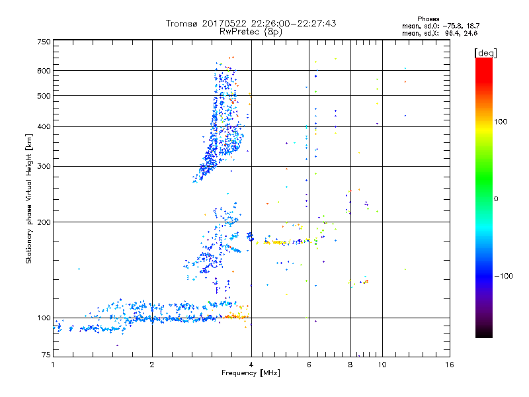Click the y-axis tick label '750'
529x397 pixels.
coord(44,42)
